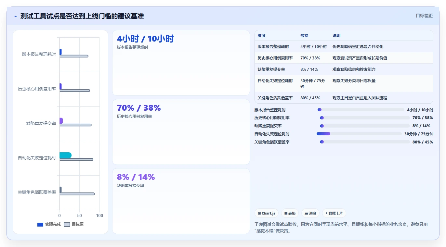Click the target bar for 版本报告整理耗时 in chart
This screenshot has height=247, width=446.
click(74, 56)
